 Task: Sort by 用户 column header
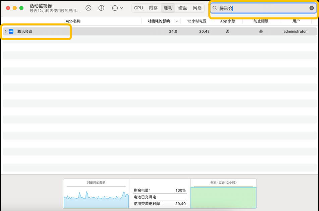point(296,21)
